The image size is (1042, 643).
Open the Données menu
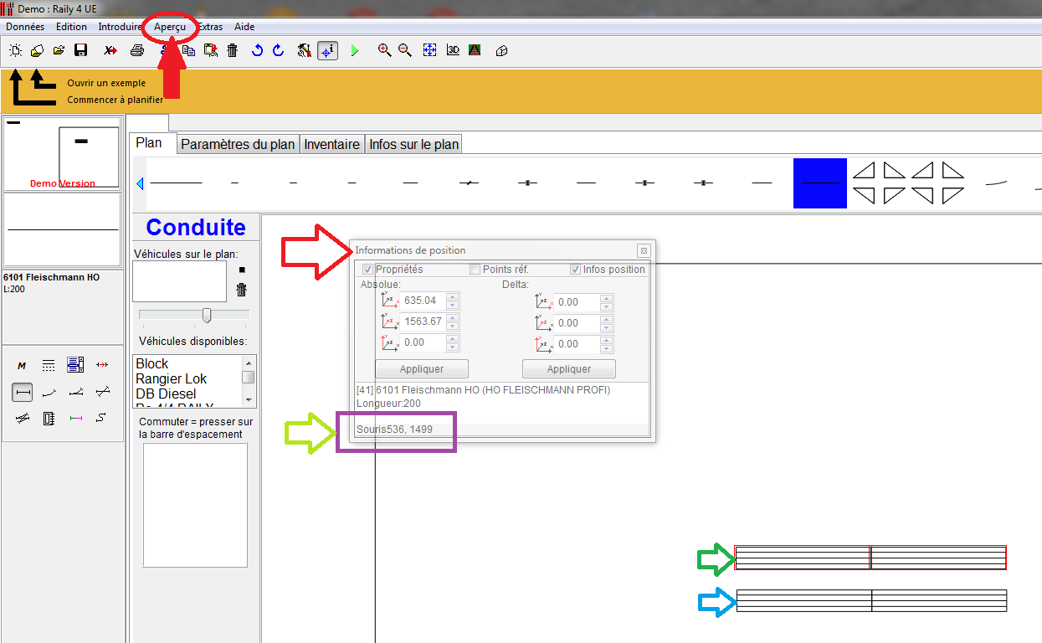(25, 27)
